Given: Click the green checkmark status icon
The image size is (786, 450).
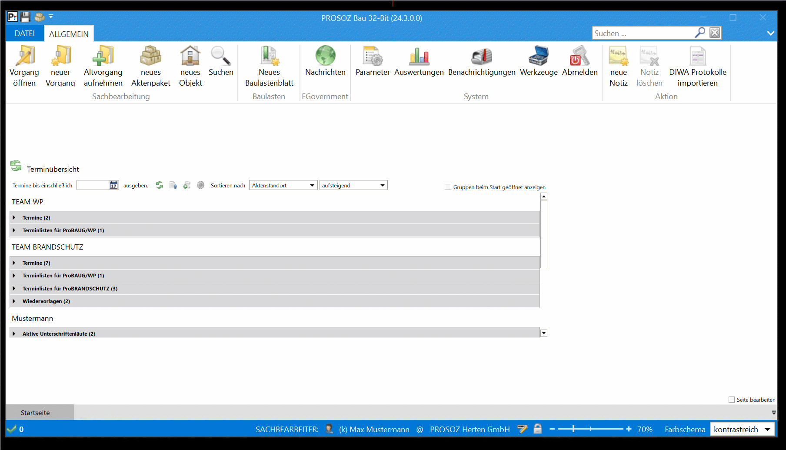Looking at the screenshot, I should (x=12, y=430).
